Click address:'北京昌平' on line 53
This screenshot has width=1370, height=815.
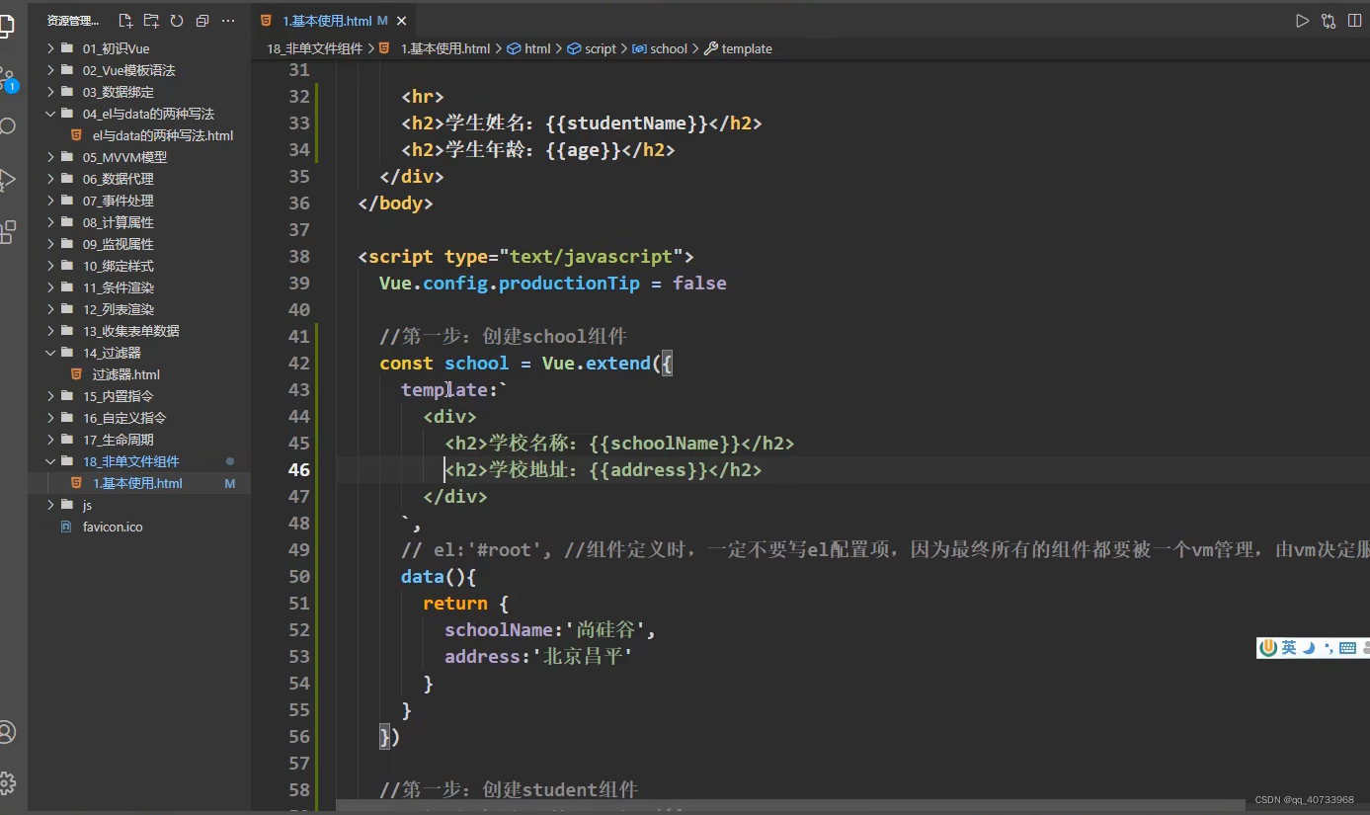tap(538, 656)
